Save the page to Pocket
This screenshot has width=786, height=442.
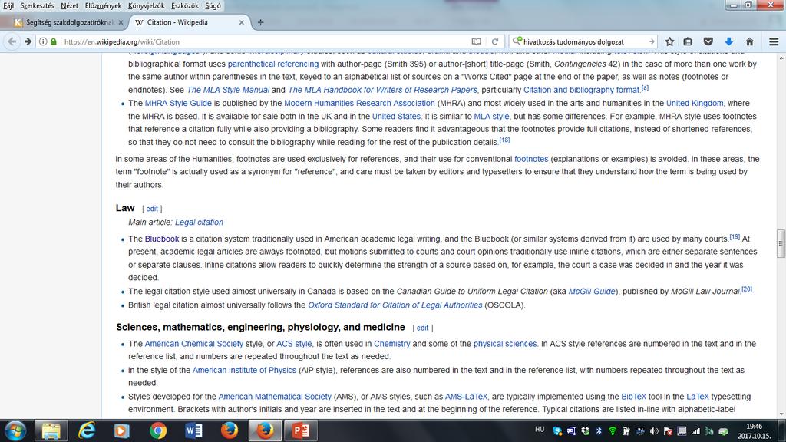click(708, 41)
